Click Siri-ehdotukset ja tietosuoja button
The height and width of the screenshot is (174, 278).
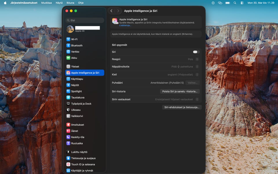click(182, 107)
